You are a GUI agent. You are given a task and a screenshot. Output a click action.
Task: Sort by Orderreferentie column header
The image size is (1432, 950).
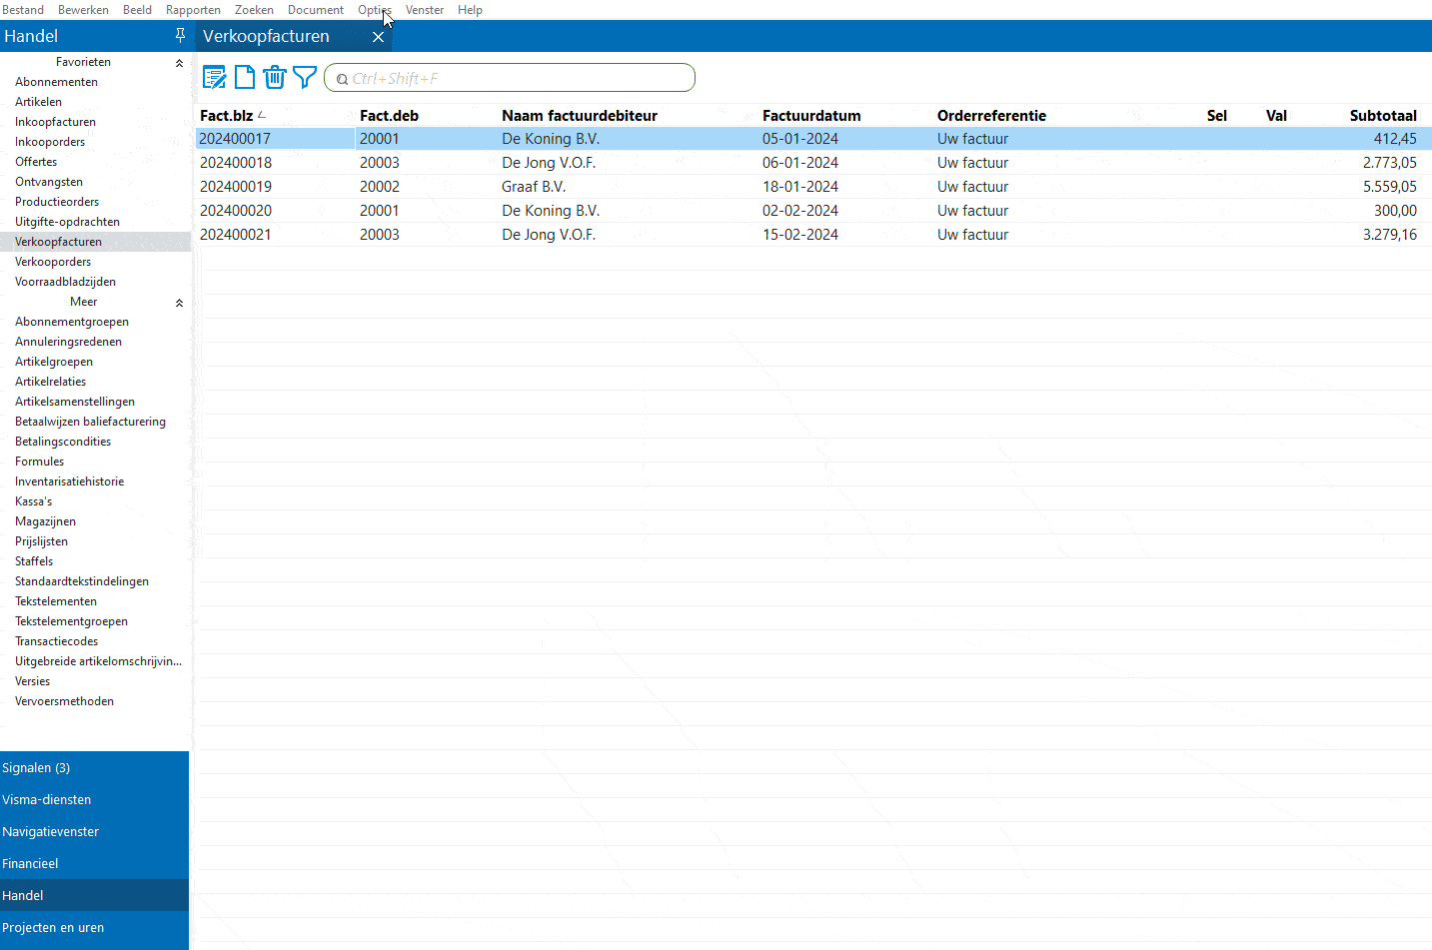tap(991, 116)
